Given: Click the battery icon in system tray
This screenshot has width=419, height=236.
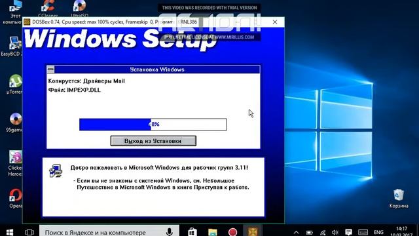Looking at the screenshot, I should coord(309,232).
